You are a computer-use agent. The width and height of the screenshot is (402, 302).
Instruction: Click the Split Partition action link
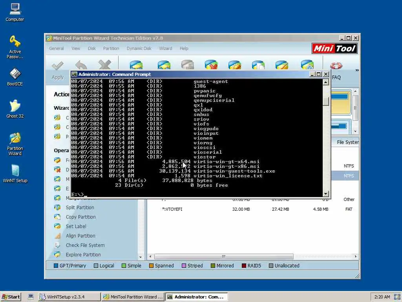pos(80,208)
